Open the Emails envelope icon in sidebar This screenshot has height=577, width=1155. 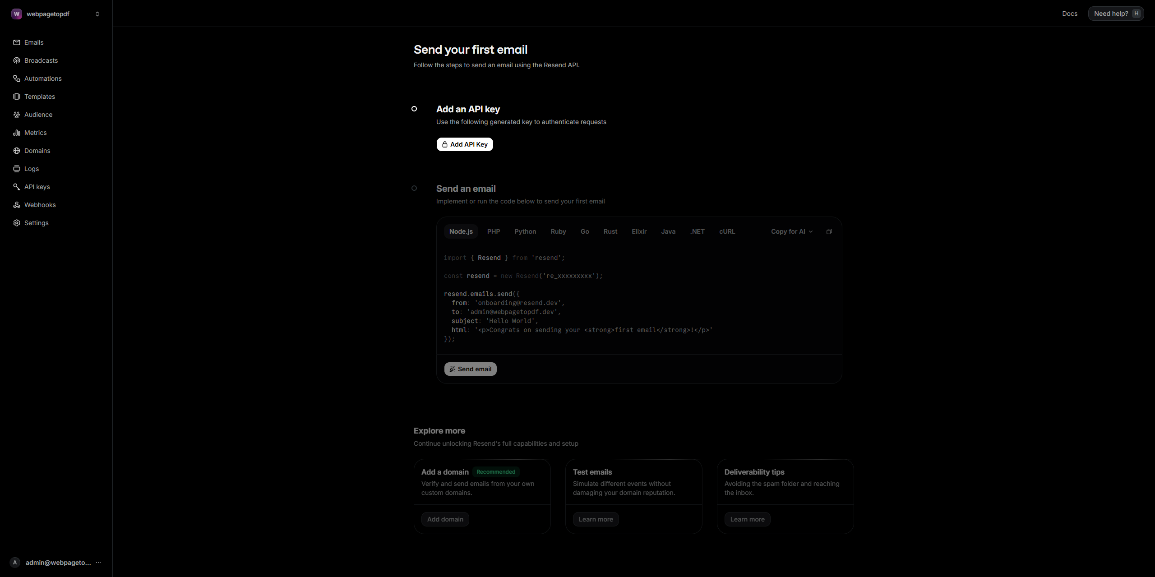click(17, 42)
